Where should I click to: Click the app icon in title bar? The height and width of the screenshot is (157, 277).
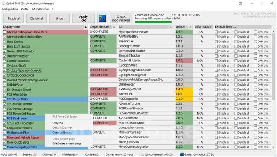click(3, 3)
